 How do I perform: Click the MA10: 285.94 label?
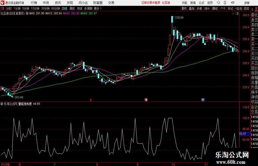click(x=54, y=13)
